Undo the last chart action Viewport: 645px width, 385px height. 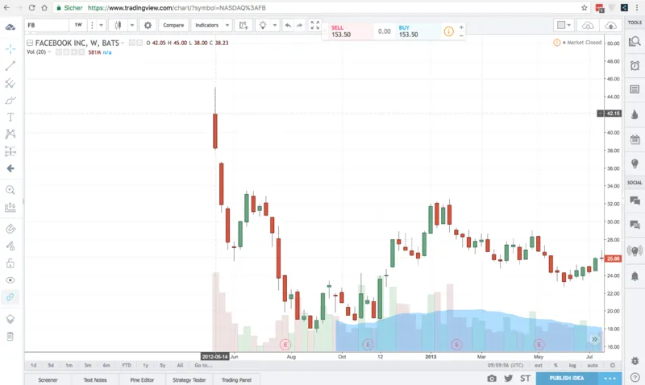(288, 26)
